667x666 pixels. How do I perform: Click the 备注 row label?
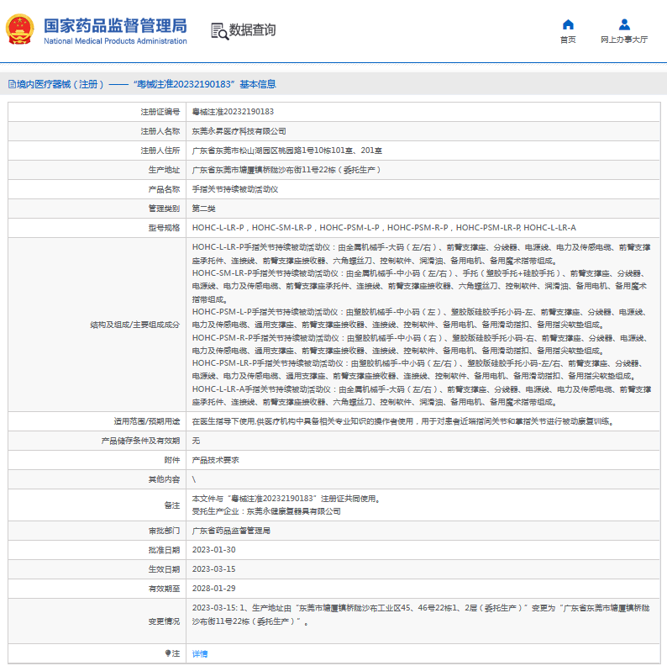(x=172, y=505)
